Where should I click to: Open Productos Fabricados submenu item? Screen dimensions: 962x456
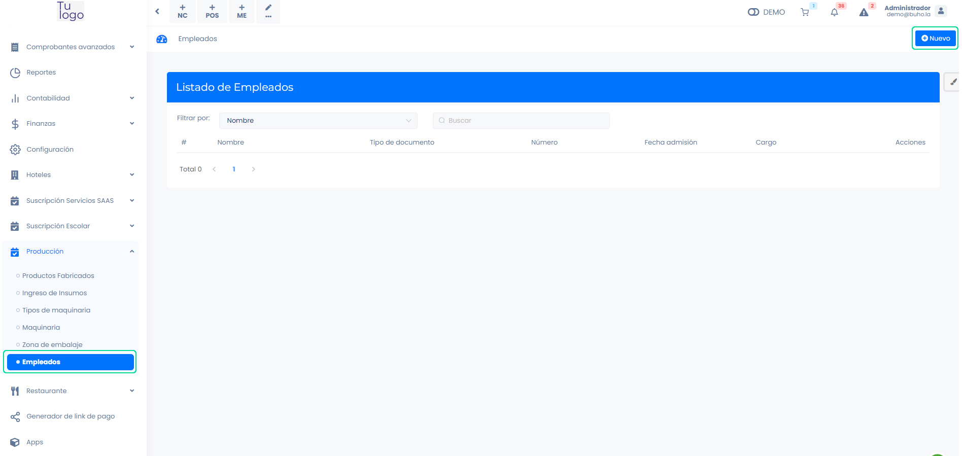(x=58, y=276)
